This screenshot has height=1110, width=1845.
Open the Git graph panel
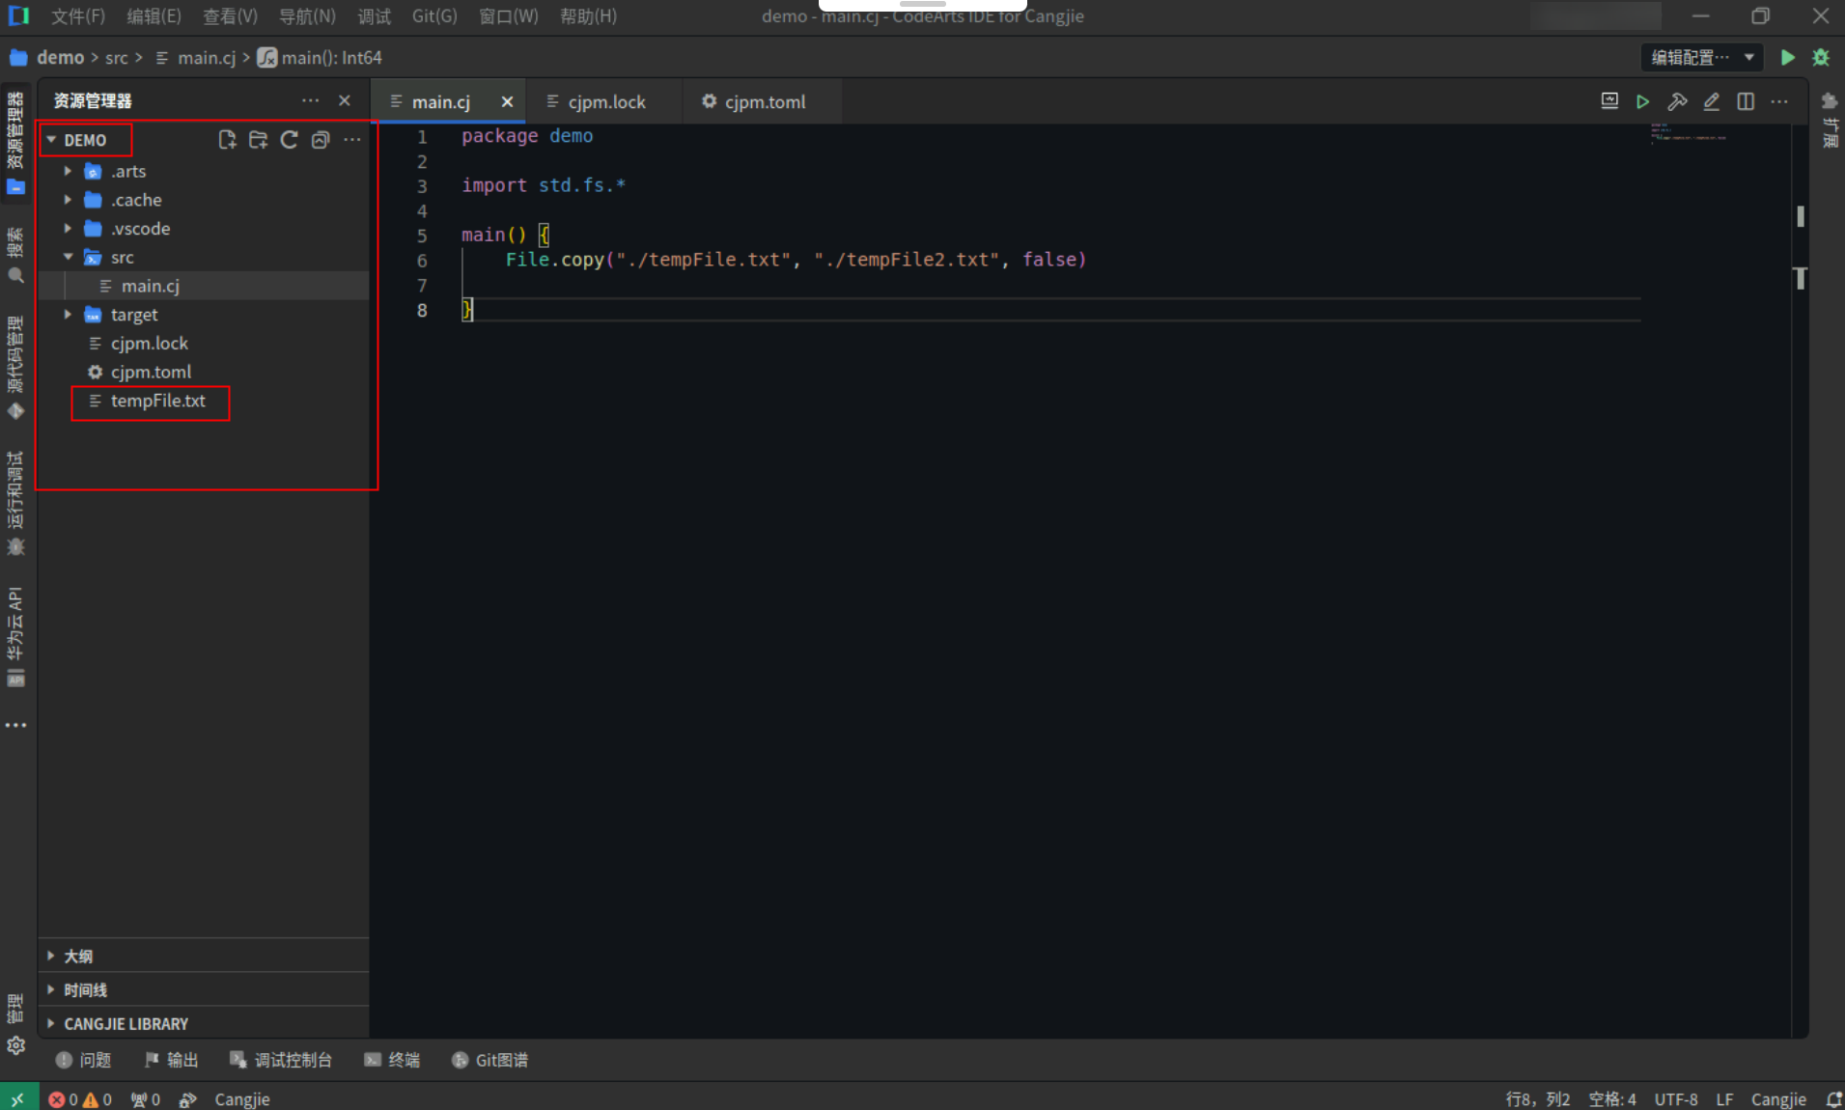490,1060
